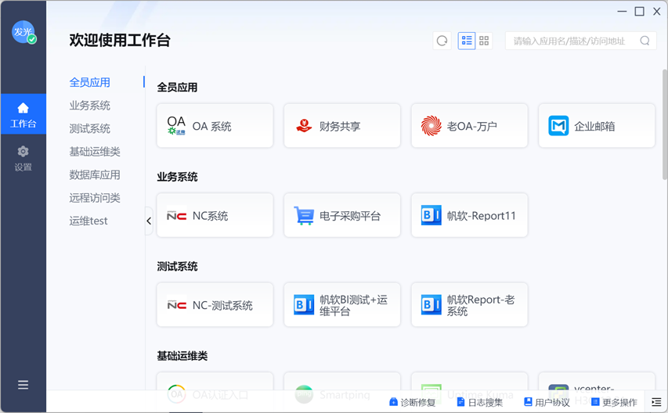Click the 业务系统 section heading

pos(177,177)
